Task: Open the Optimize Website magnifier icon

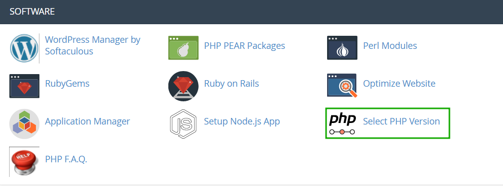Action: coord(342,86)
